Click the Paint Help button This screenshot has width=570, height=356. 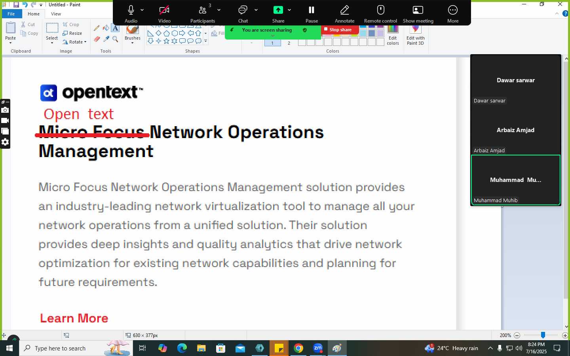point(566,13)
